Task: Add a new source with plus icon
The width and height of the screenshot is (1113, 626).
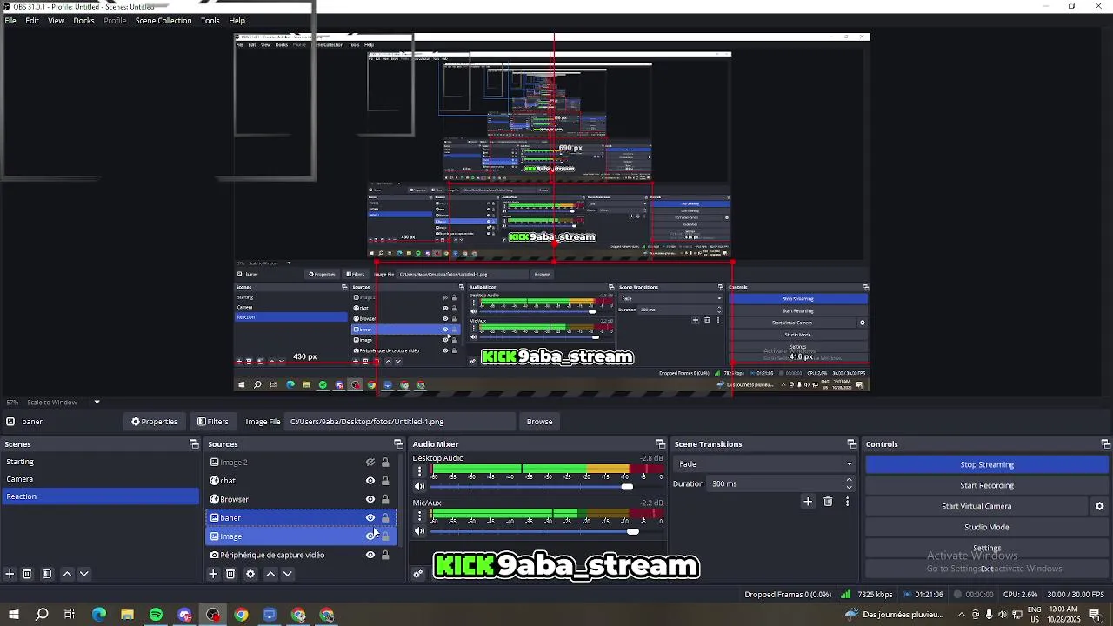Action: 213,574
